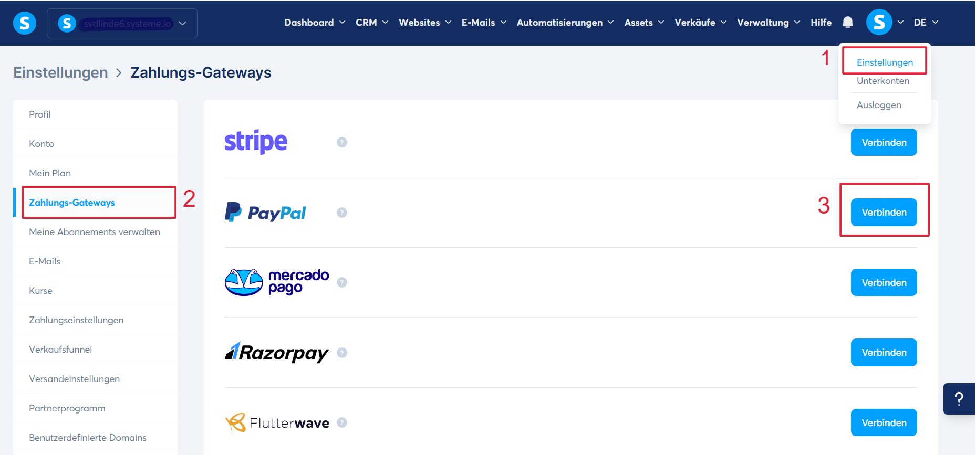The image size is (976, 455).
Task: Click the systeme.io logo at top left
Action: coord(25,23)
